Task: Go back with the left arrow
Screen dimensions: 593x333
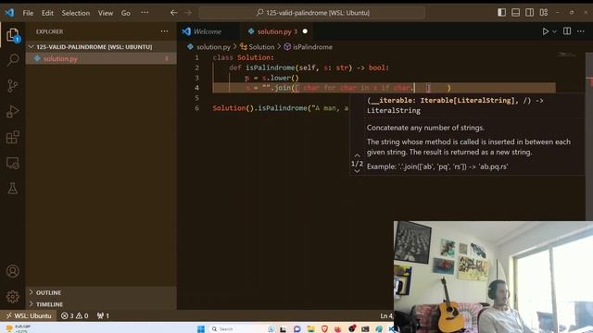Action: [173, 12]
